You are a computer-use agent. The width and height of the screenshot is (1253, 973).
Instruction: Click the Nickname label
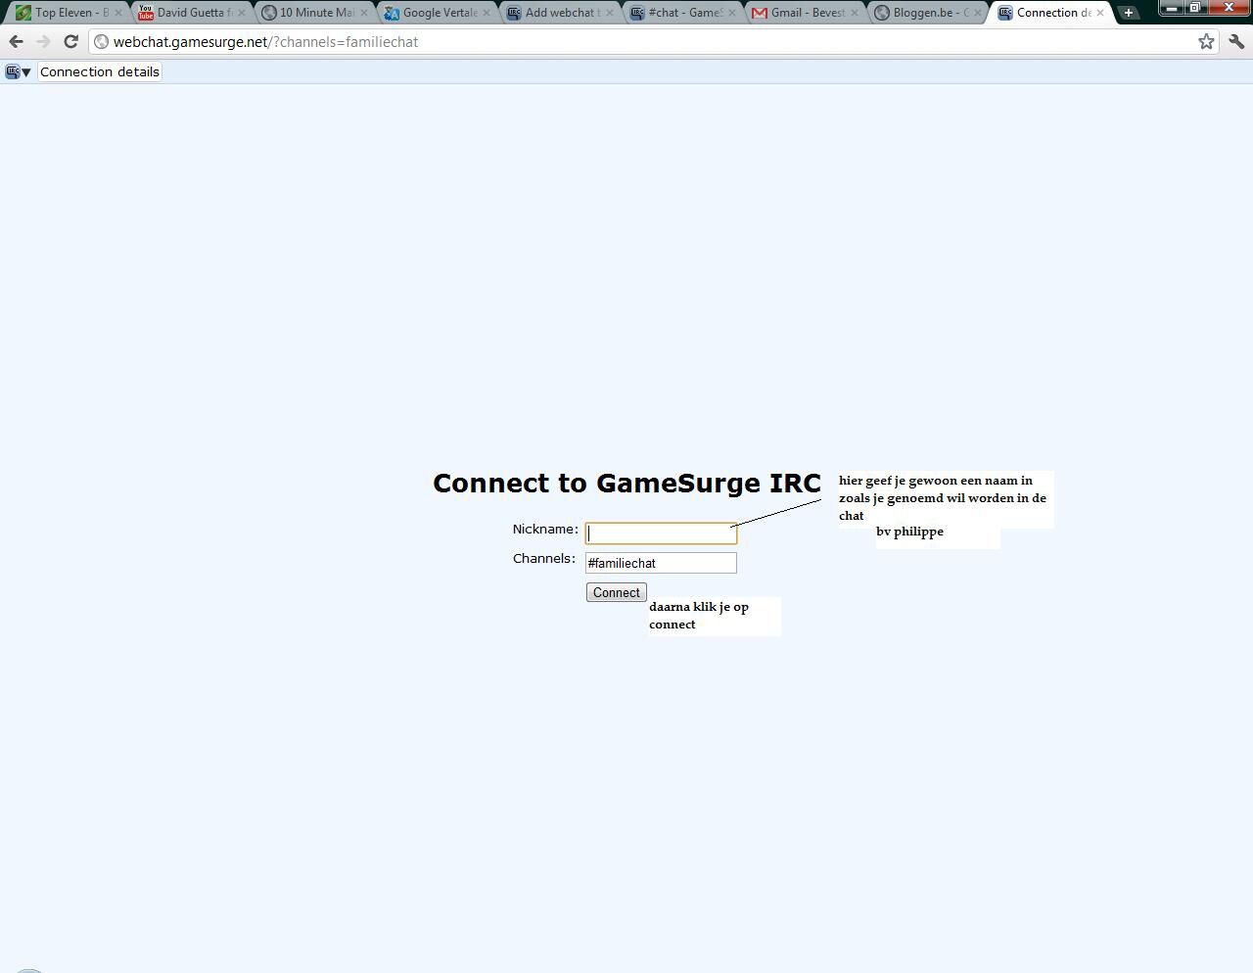[x=545, y=529]
